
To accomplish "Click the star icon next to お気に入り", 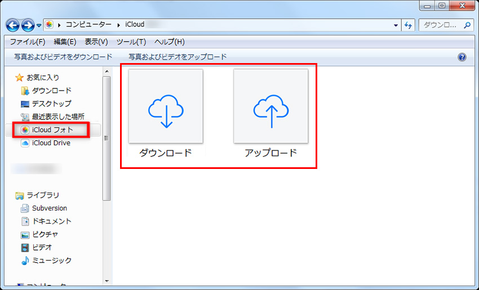I will (19, 78).
